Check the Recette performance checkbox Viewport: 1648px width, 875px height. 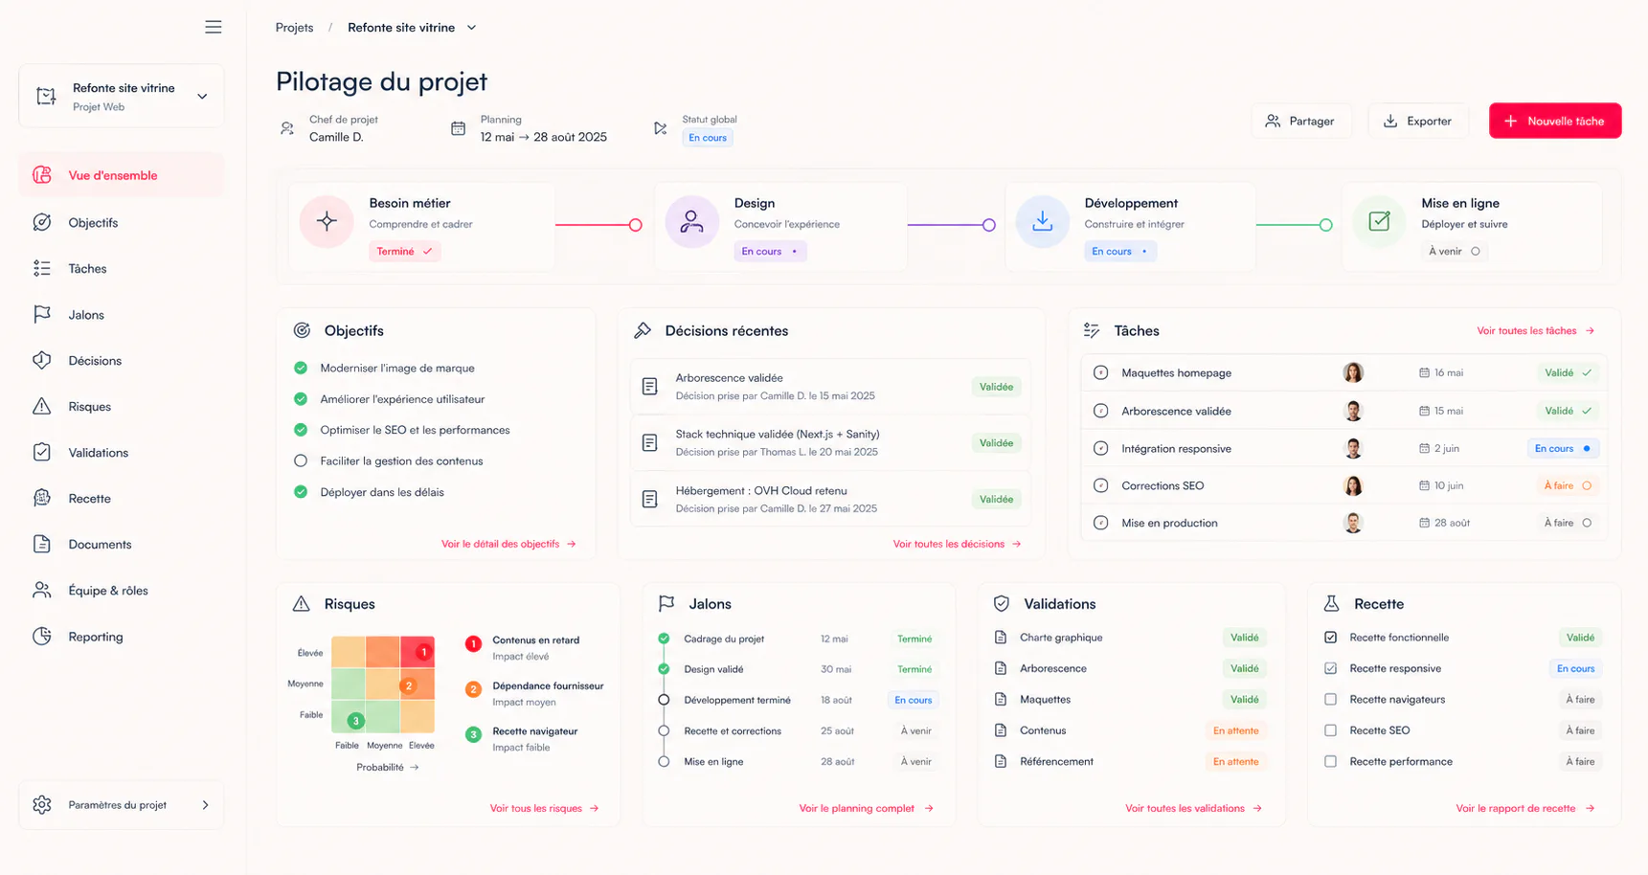click(1330, 761)
